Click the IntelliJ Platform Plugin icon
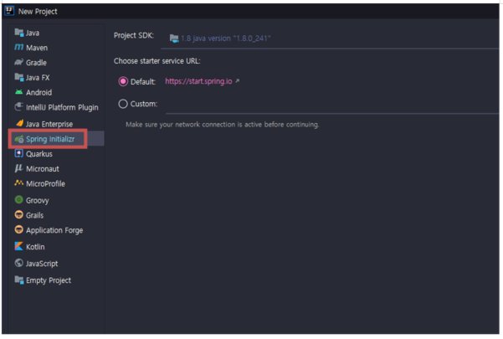This screenshot has width=503, height=339. [x=19, y=107]
